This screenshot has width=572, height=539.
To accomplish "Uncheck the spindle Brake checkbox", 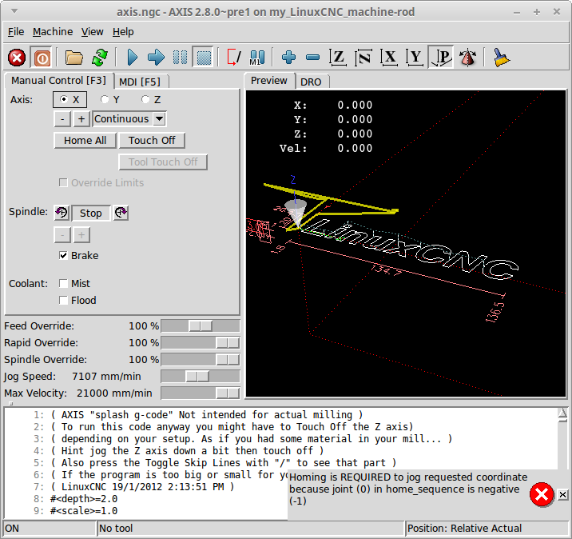I will click(x=64, y=256).
